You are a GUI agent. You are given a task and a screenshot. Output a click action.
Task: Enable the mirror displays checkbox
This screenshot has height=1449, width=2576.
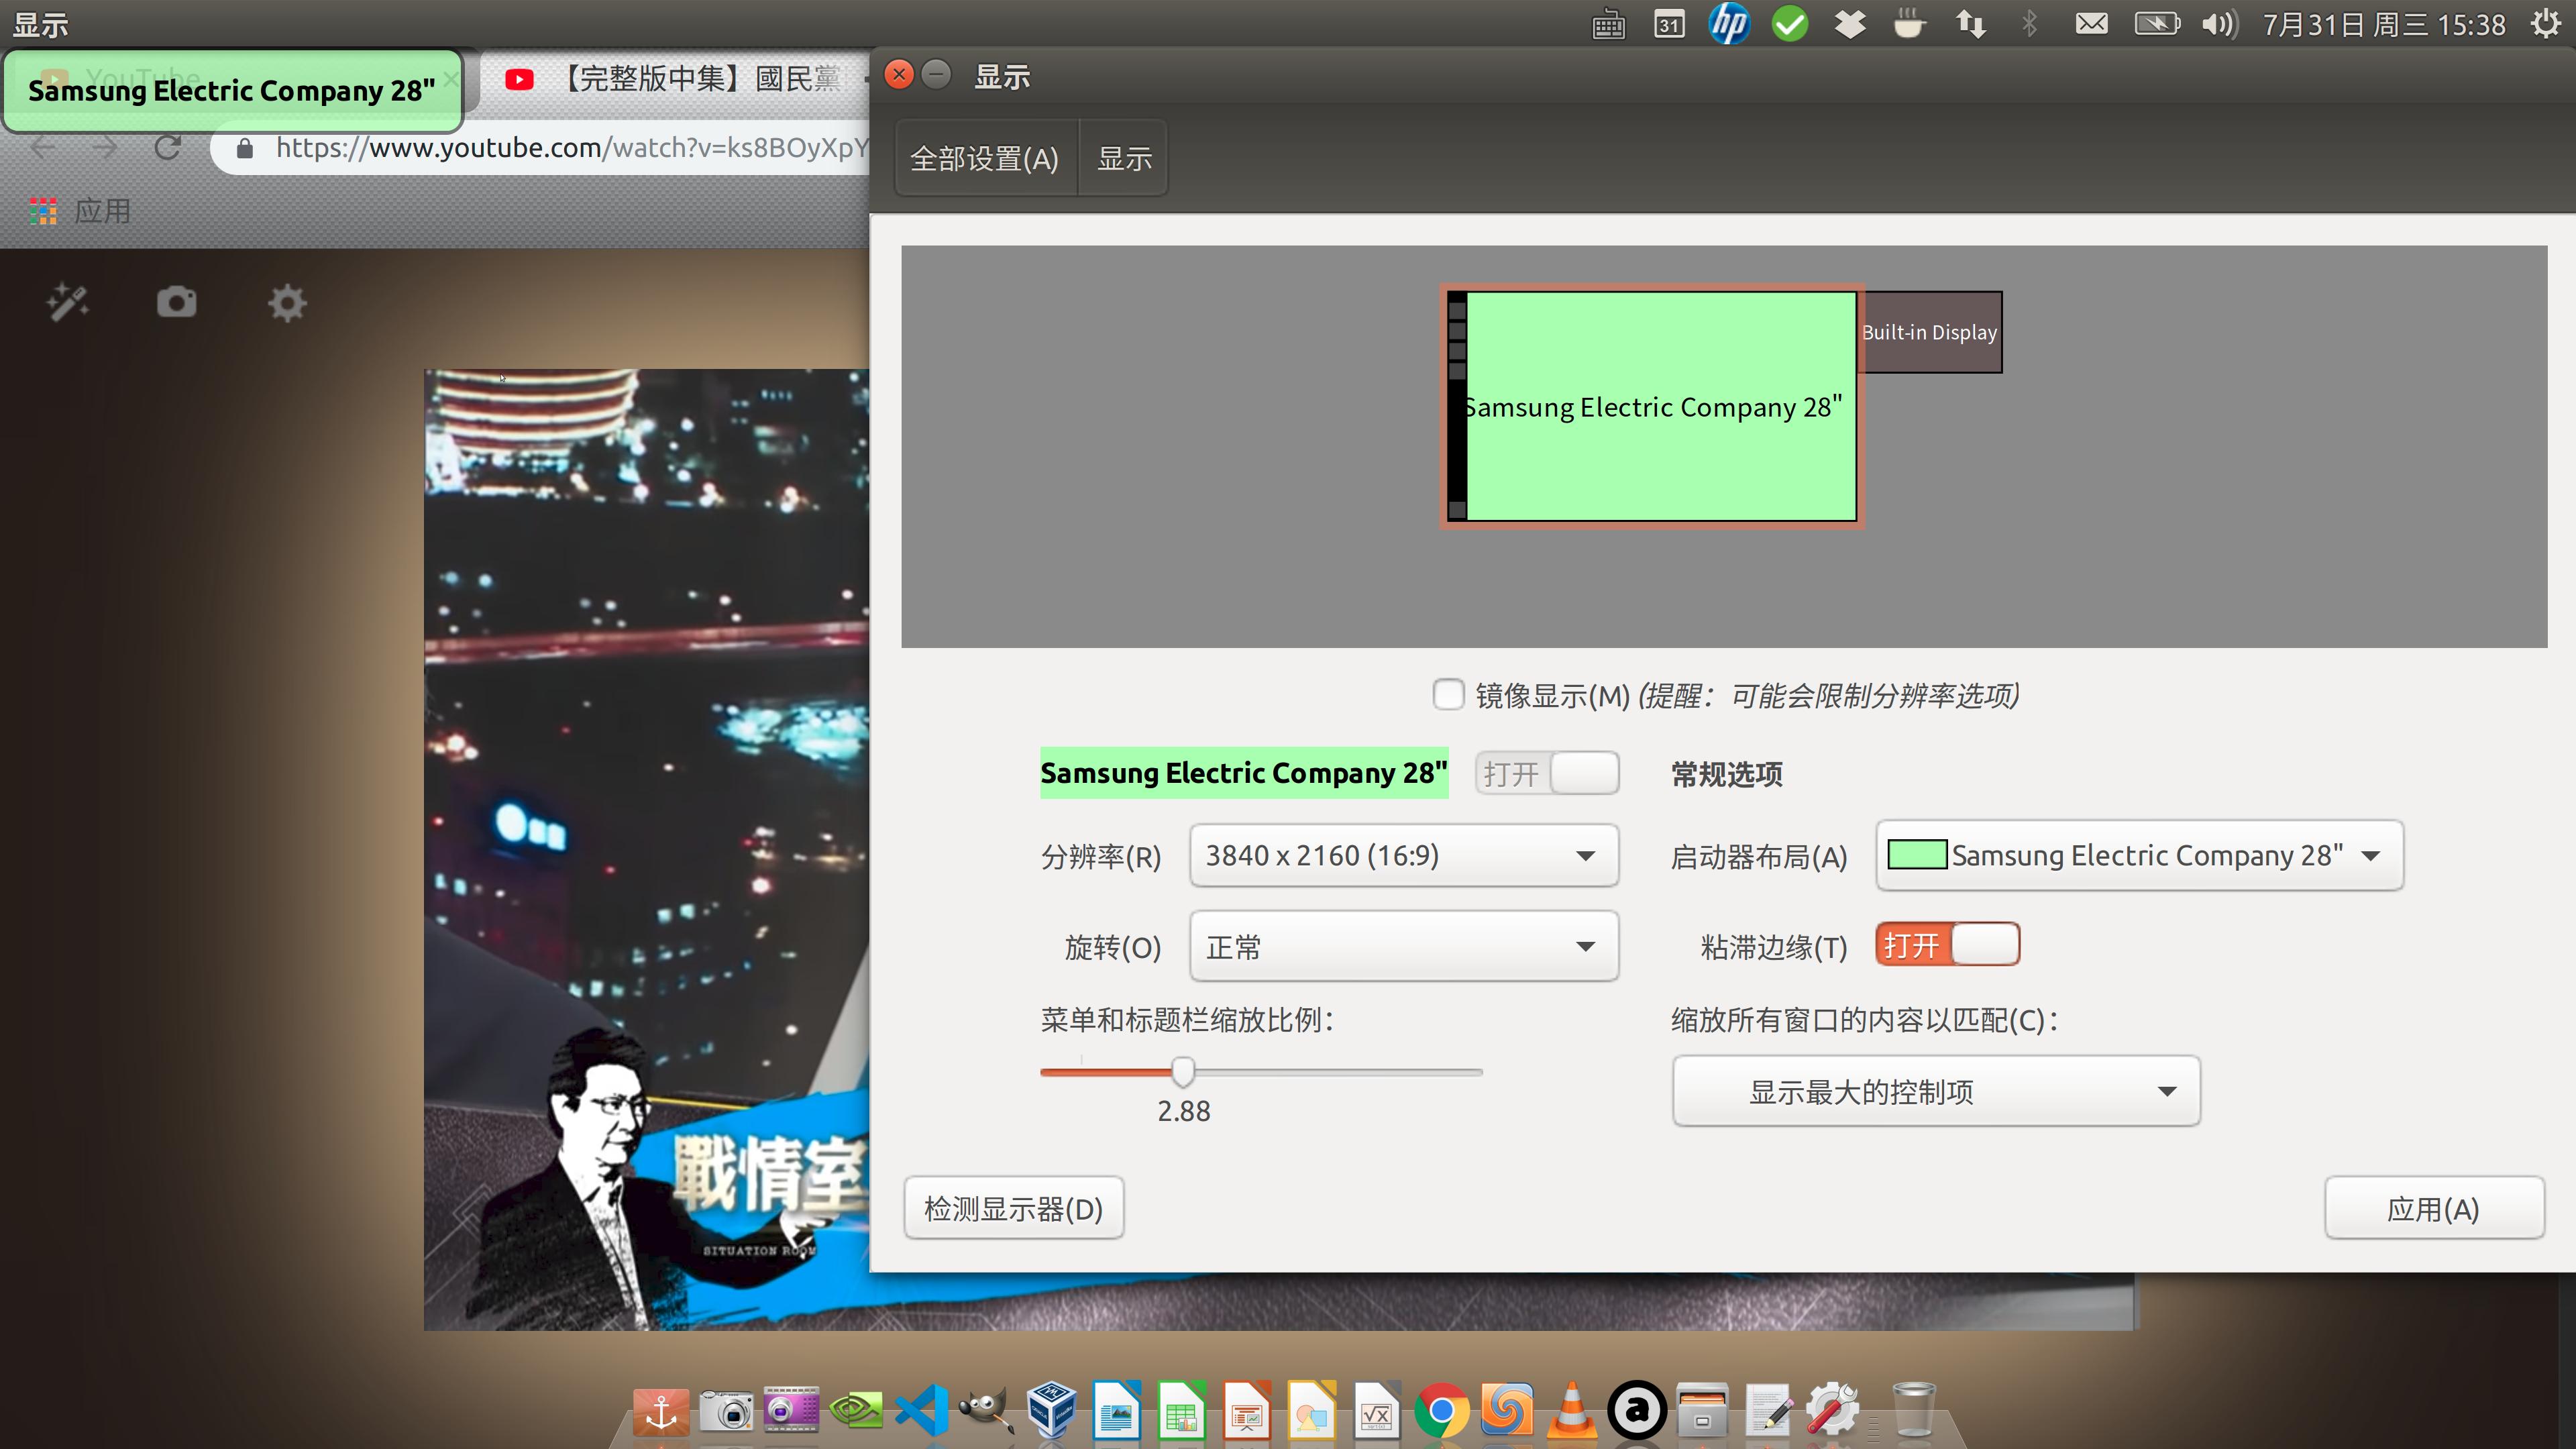[x=1448, y=694]
